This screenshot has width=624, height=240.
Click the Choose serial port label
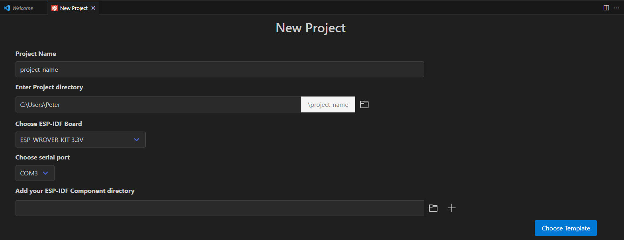(43, 157)
